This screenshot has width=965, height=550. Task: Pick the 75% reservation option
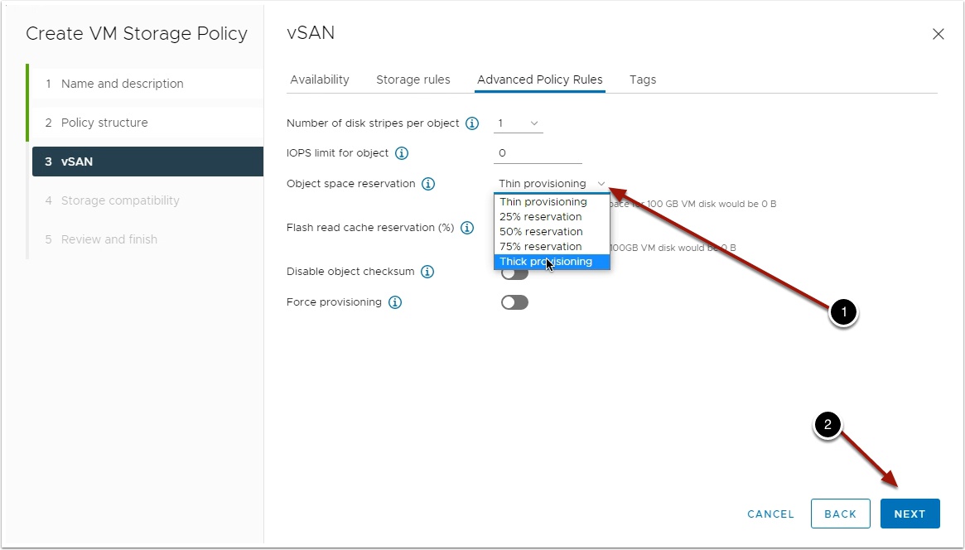point(552,246)
